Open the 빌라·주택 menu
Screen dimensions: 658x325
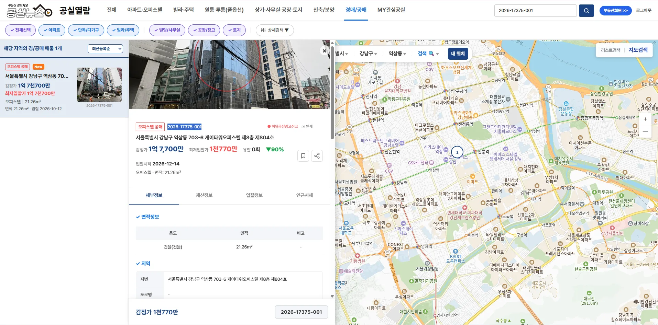(184, 10)
